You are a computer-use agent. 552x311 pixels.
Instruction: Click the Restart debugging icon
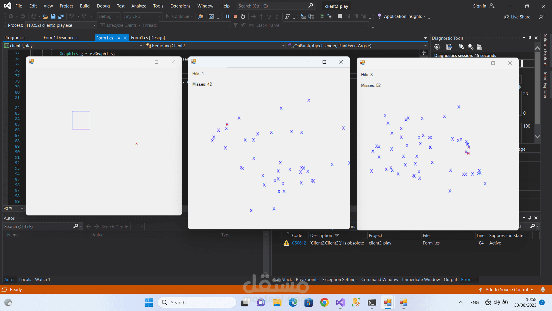(x=243, y=16)
